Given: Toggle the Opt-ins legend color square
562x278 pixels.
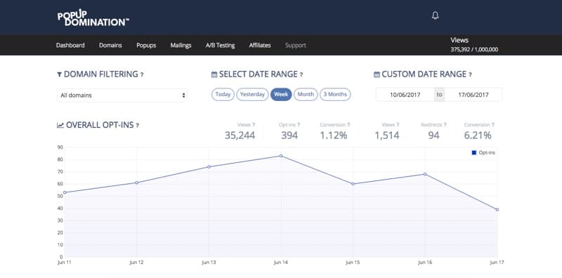Looking at the screenshot, I should pos(473,152).
